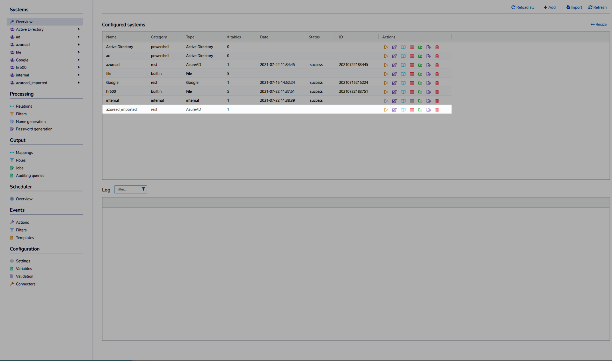Viewport: 612px width, 361px height.
Task: Go to Connectors under Configuration
Action: tap(25, 284)
